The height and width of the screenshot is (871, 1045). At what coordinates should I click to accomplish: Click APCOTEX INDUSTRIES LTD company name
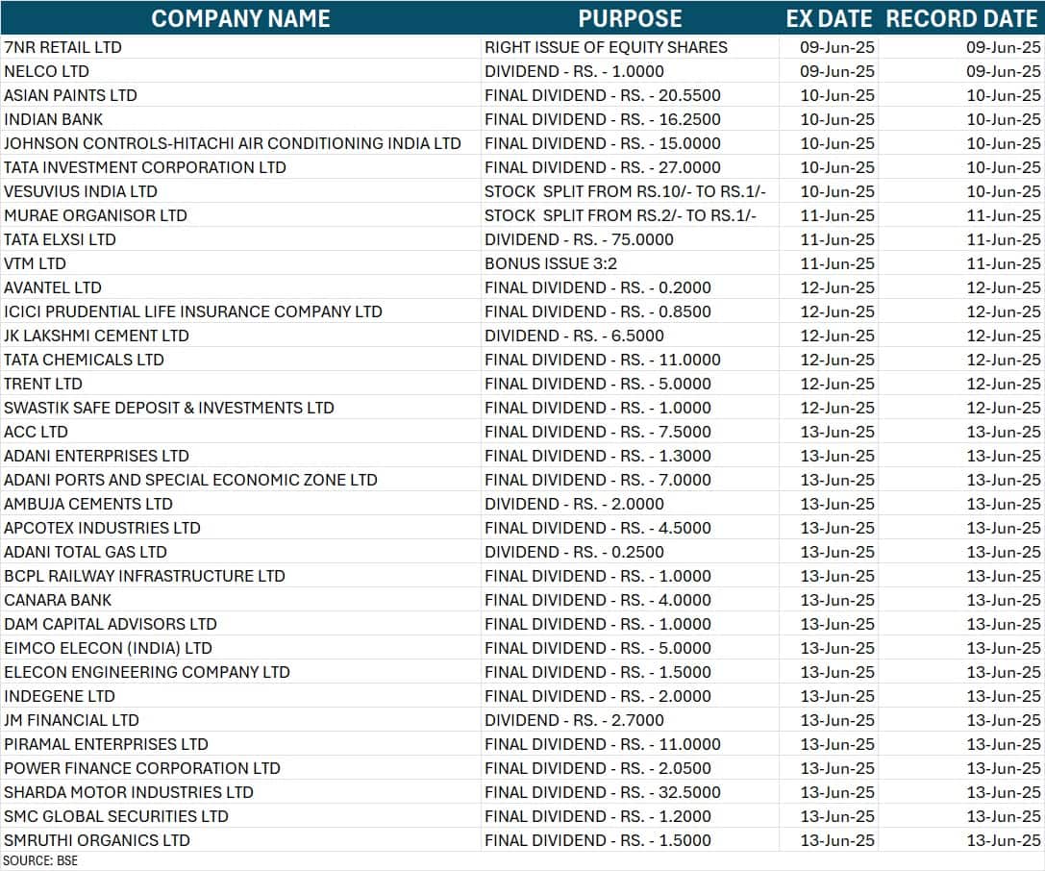[x=102, y=528]
